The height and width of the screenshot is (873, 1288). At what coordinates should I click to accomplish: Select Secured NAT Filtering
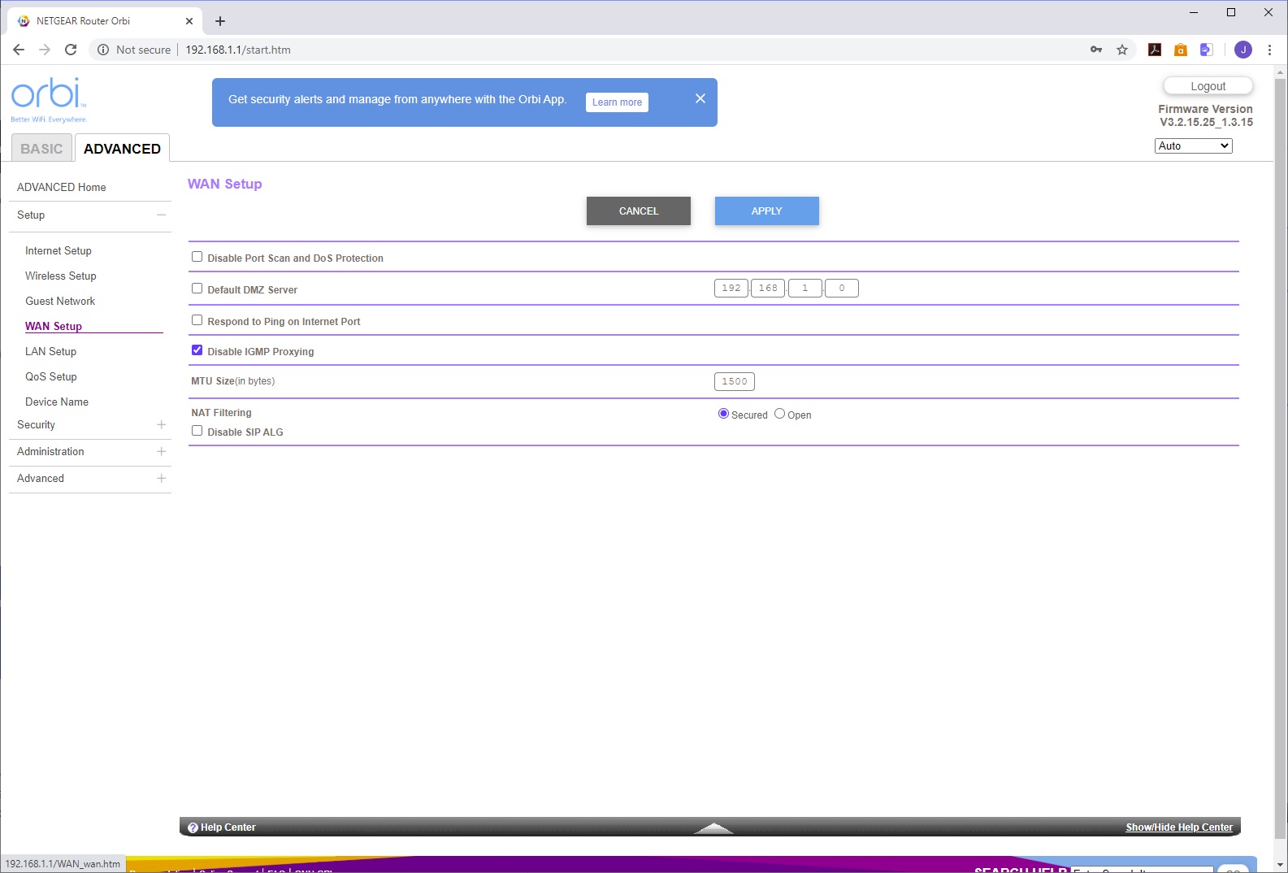(x=723, y=414)
